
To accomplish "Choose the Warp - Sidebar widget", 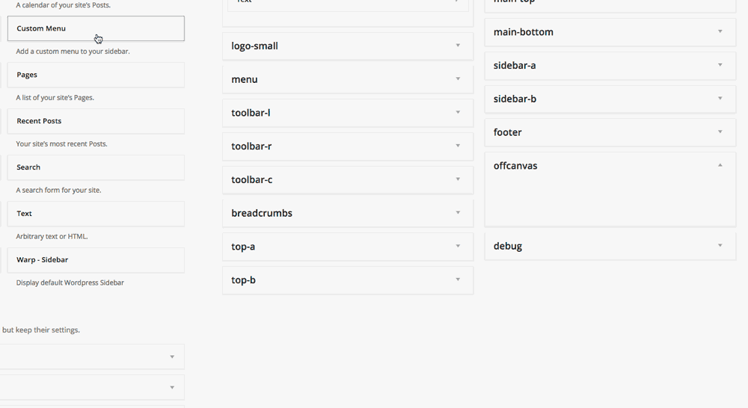I will click(96, 260).
